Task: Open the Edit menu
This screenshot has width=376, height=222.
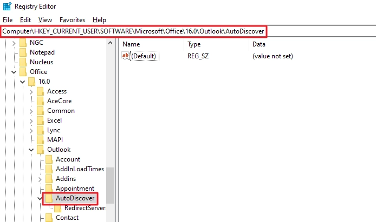Action: [25, 20]
